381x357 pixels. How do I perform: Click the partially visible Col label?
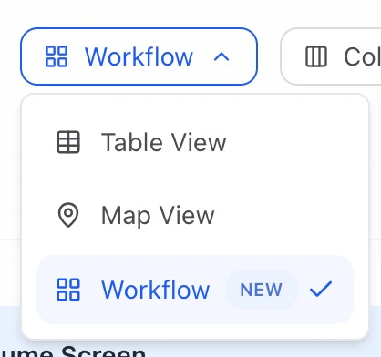coord(362,56)
